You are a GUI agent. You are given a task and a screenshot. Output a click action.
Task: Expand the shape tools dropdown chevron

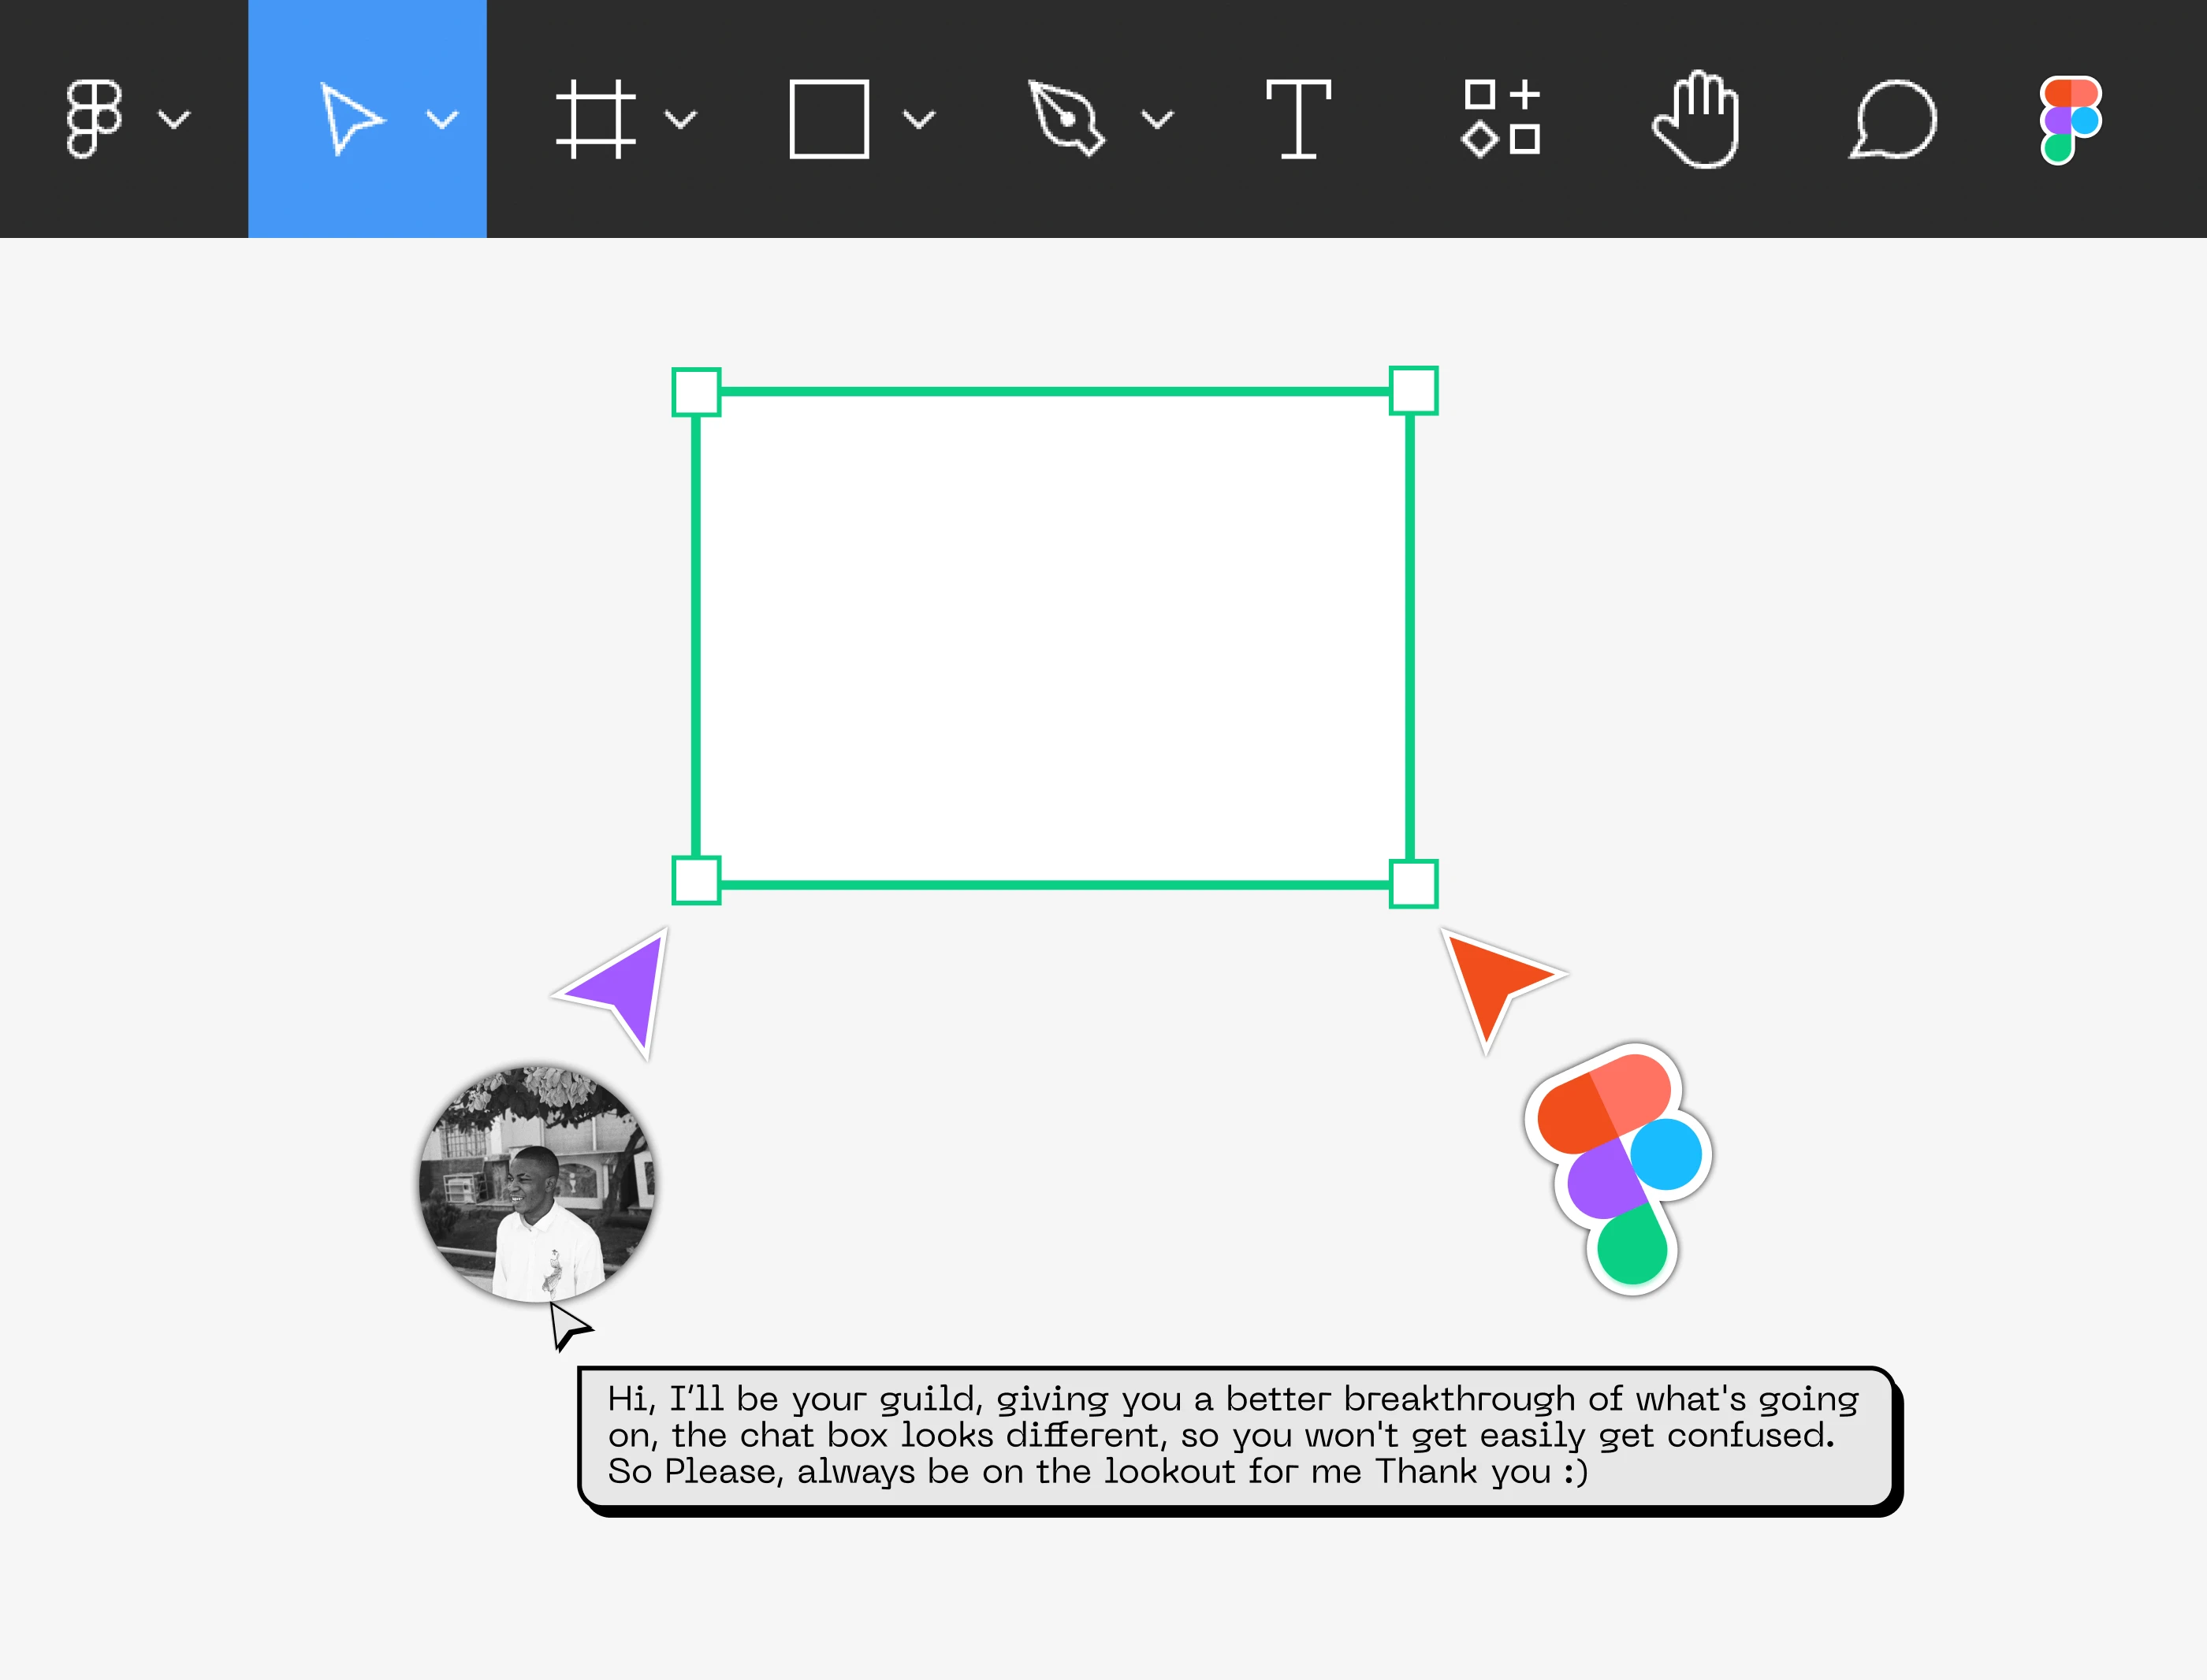[x=919, y=120]
